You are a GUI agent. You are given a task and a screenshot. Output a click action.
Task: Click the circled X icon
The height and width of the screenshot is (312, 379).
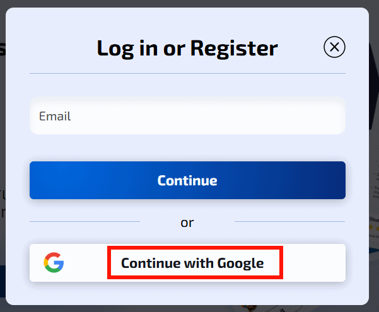(334, 47)
